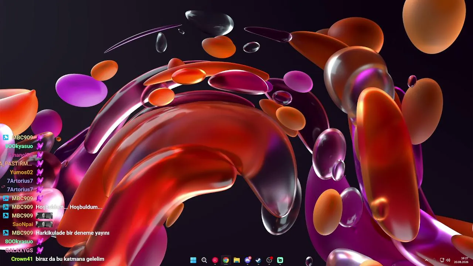Click the volume speaker tray icon
Screen dimensions: 473x266
(x=448, y=260)
